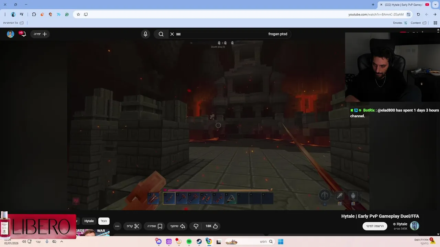The height and width of the screenshot is (247, 440).
Task: Show hidden system tray icons
Action: coord(62,242)
